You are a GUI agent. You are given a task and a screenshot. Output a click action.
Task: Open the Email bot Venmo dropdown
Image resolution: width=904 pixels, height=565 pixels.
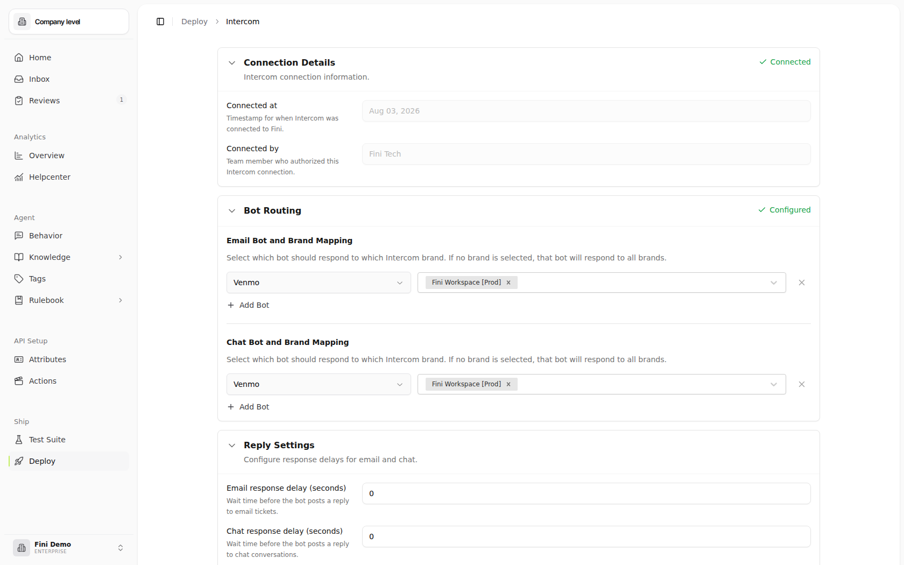point(319,282)
